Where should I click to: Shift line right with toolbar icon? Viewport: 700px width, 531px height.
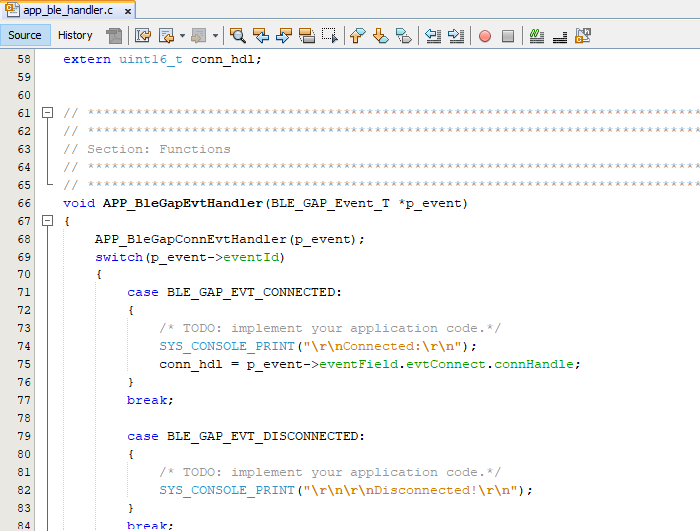tap(456, 36)
